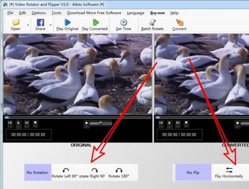This screenshot has height=189, width=249.
Task: Open a video with the Open folder icon
Action: [16, 23]
